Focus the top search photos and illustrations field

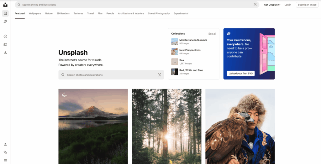137,5
